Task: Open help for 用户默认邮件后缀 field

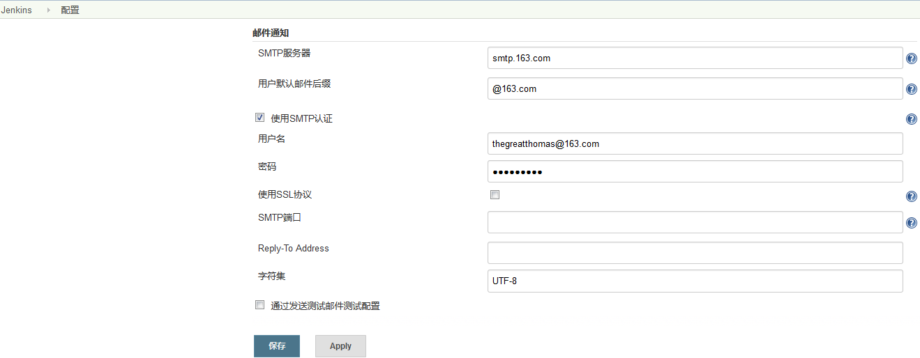Action: pyautogui.click(x=911, y=89)
